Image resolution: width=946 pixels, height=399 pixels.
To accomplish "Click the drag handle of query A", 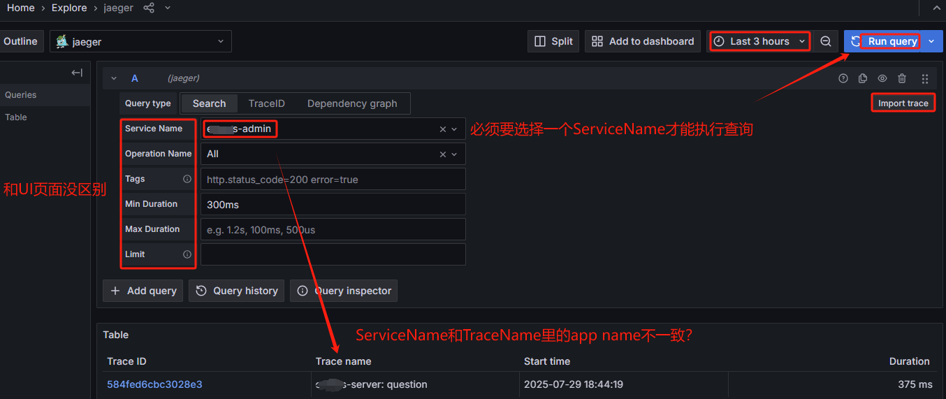I will point(925,78).
